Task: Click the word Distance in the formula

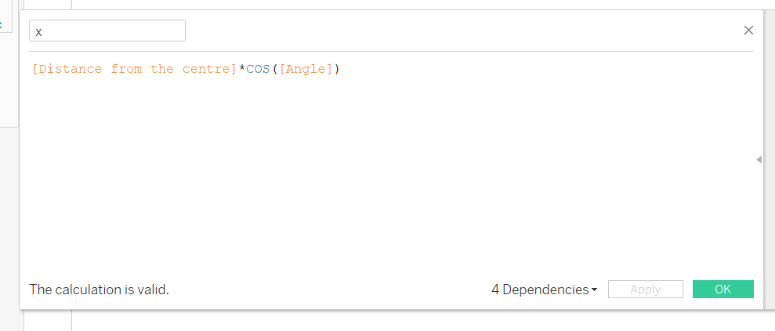Action: pos(70,69)
